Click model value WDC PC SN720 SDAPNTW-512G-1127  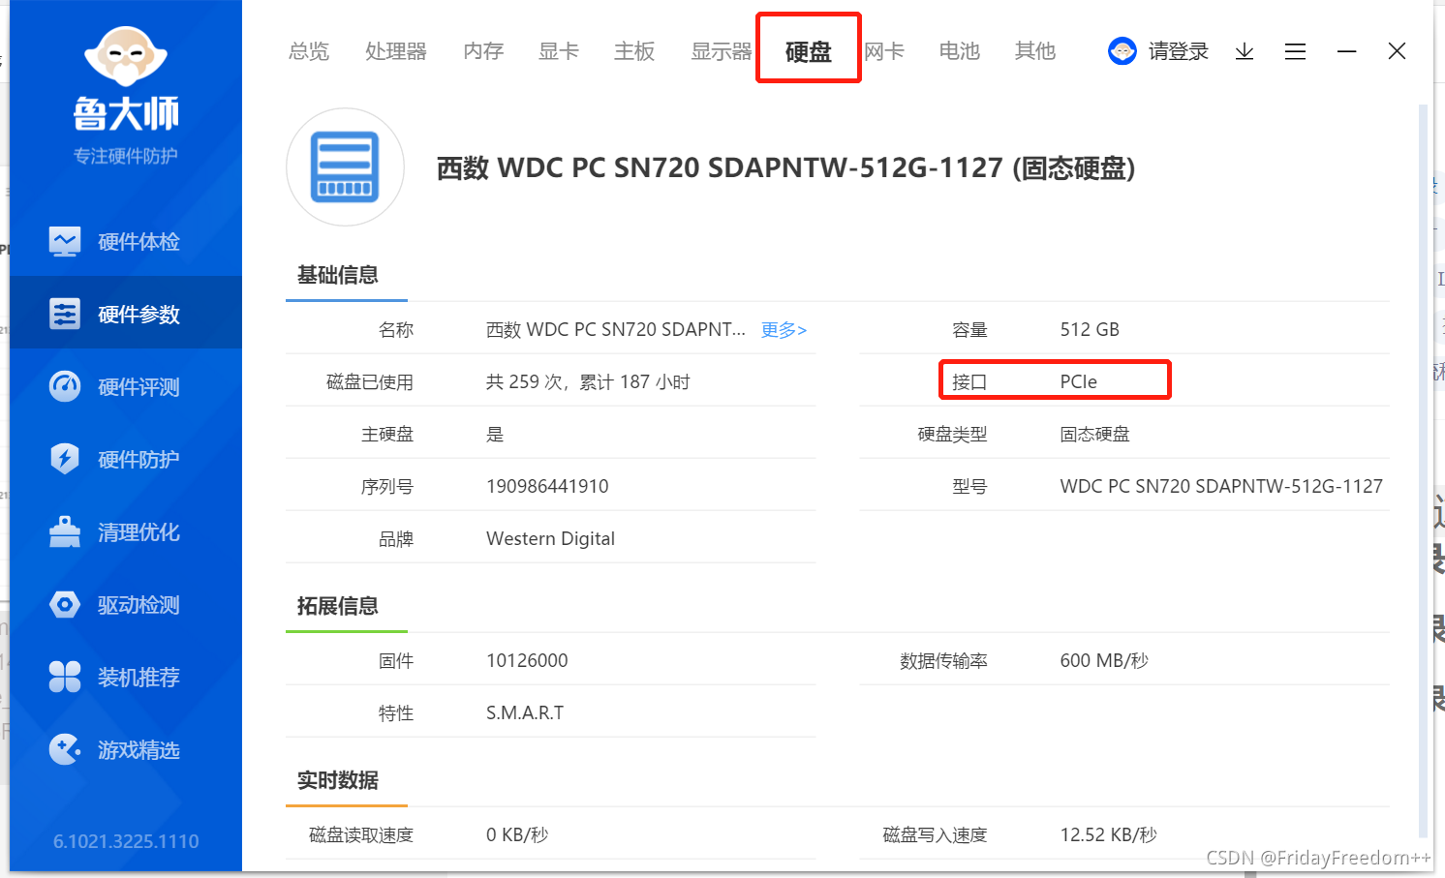[x=1221, y=486]
